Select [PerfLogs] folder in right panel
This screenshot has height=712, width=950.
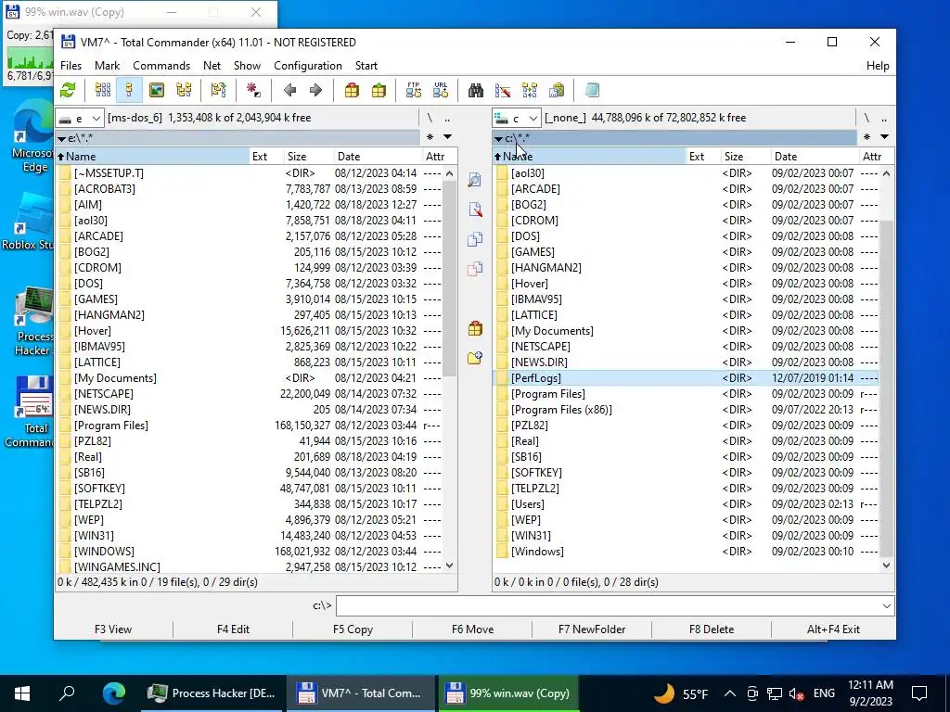pyautogui.click(x=686, y=378)
